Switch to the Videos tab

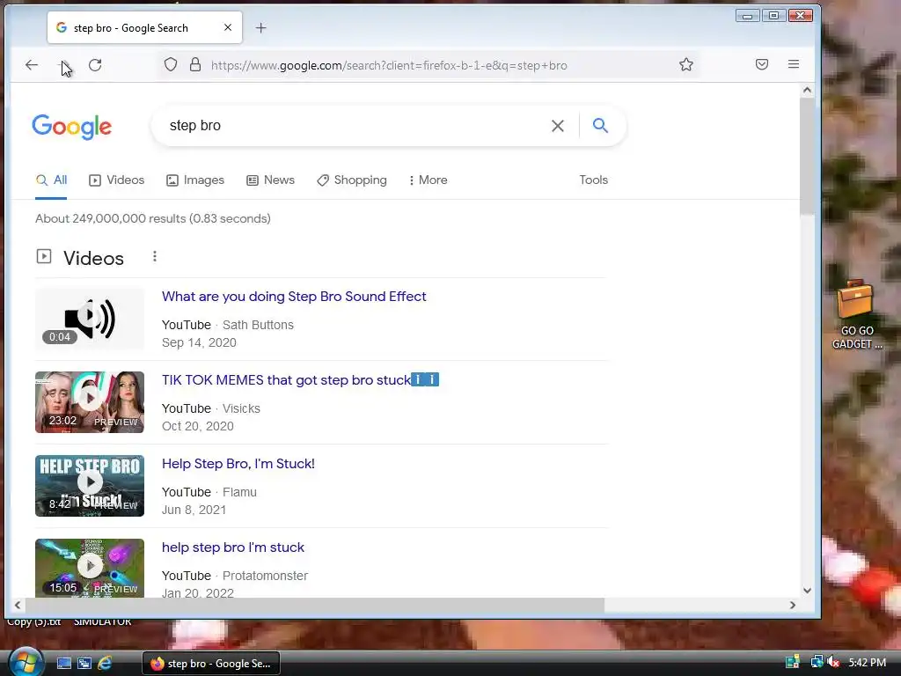pos(117,180)
